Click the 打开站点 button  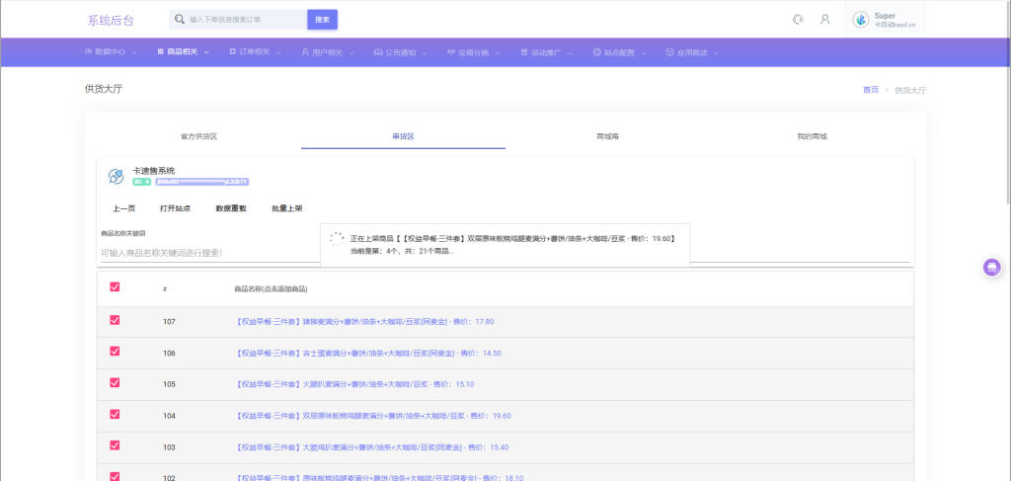coord(176,208)
